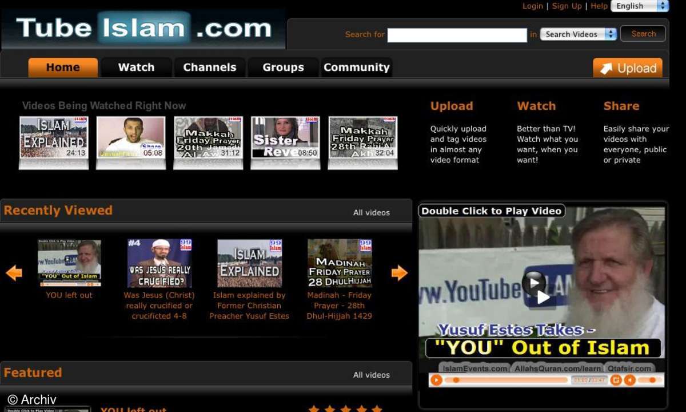Open the Community tab
The height and width of the screenshot is (412, 686).
(356, 68)
